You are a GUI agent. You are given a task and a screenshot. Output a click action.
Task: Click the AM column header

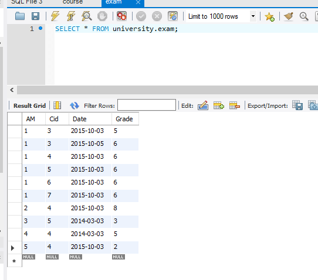pos(33,119)
